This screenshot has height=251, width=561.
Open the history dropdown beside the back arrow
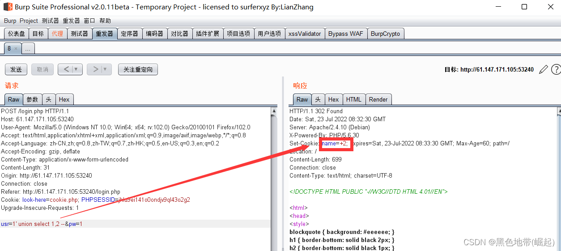(76, 69)
